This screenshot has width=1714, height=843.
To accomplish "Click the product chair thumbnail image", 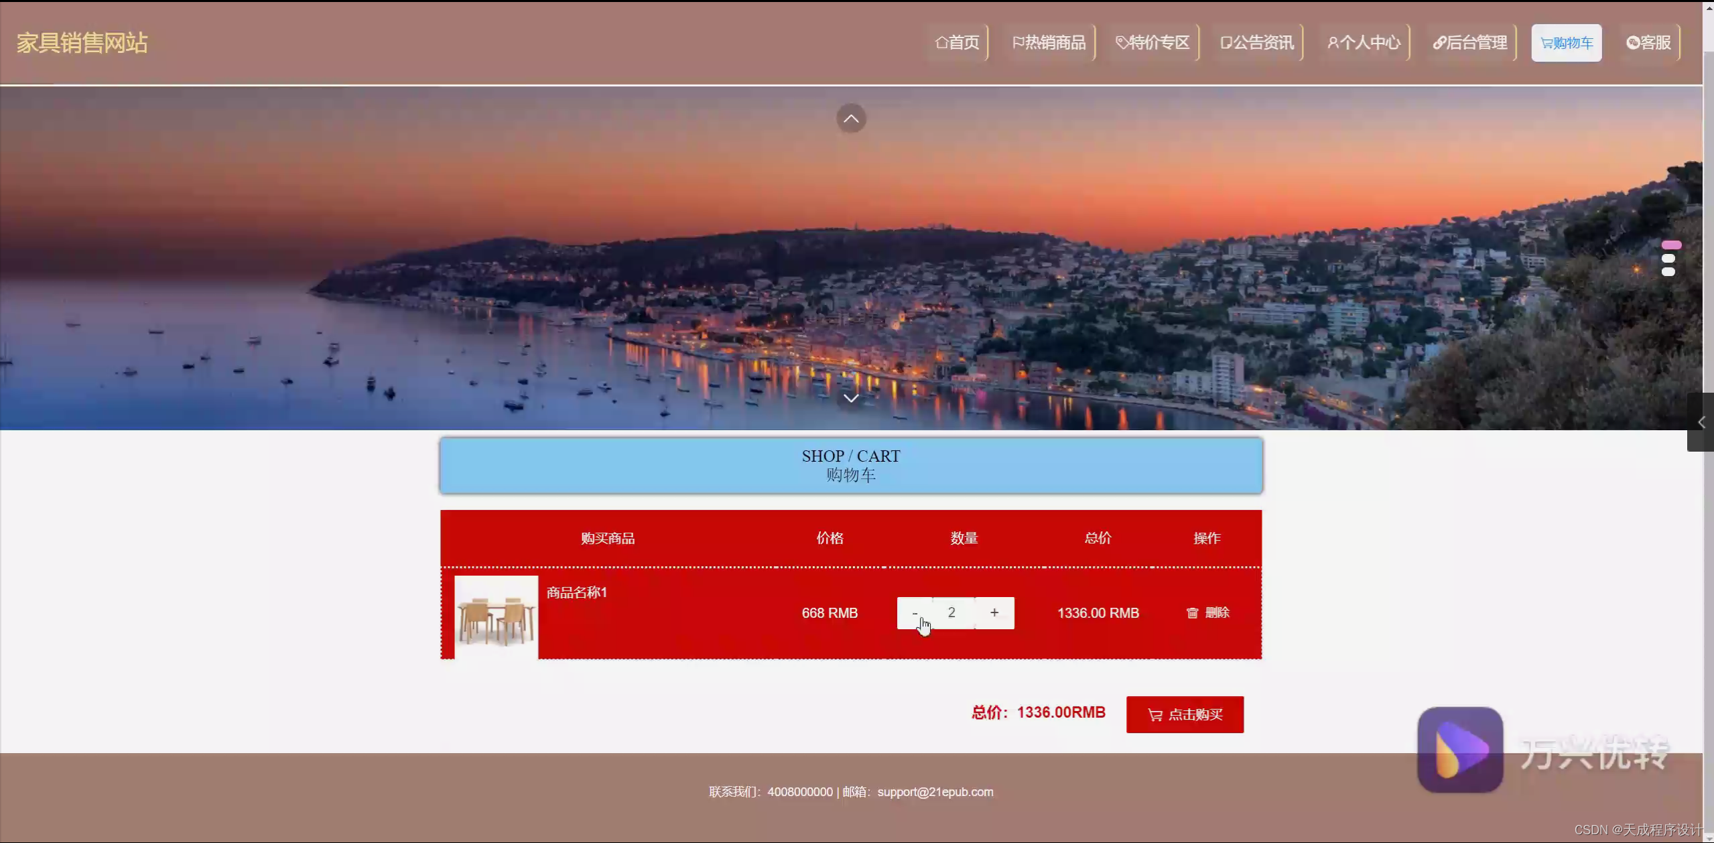I will tap(496, 617).
